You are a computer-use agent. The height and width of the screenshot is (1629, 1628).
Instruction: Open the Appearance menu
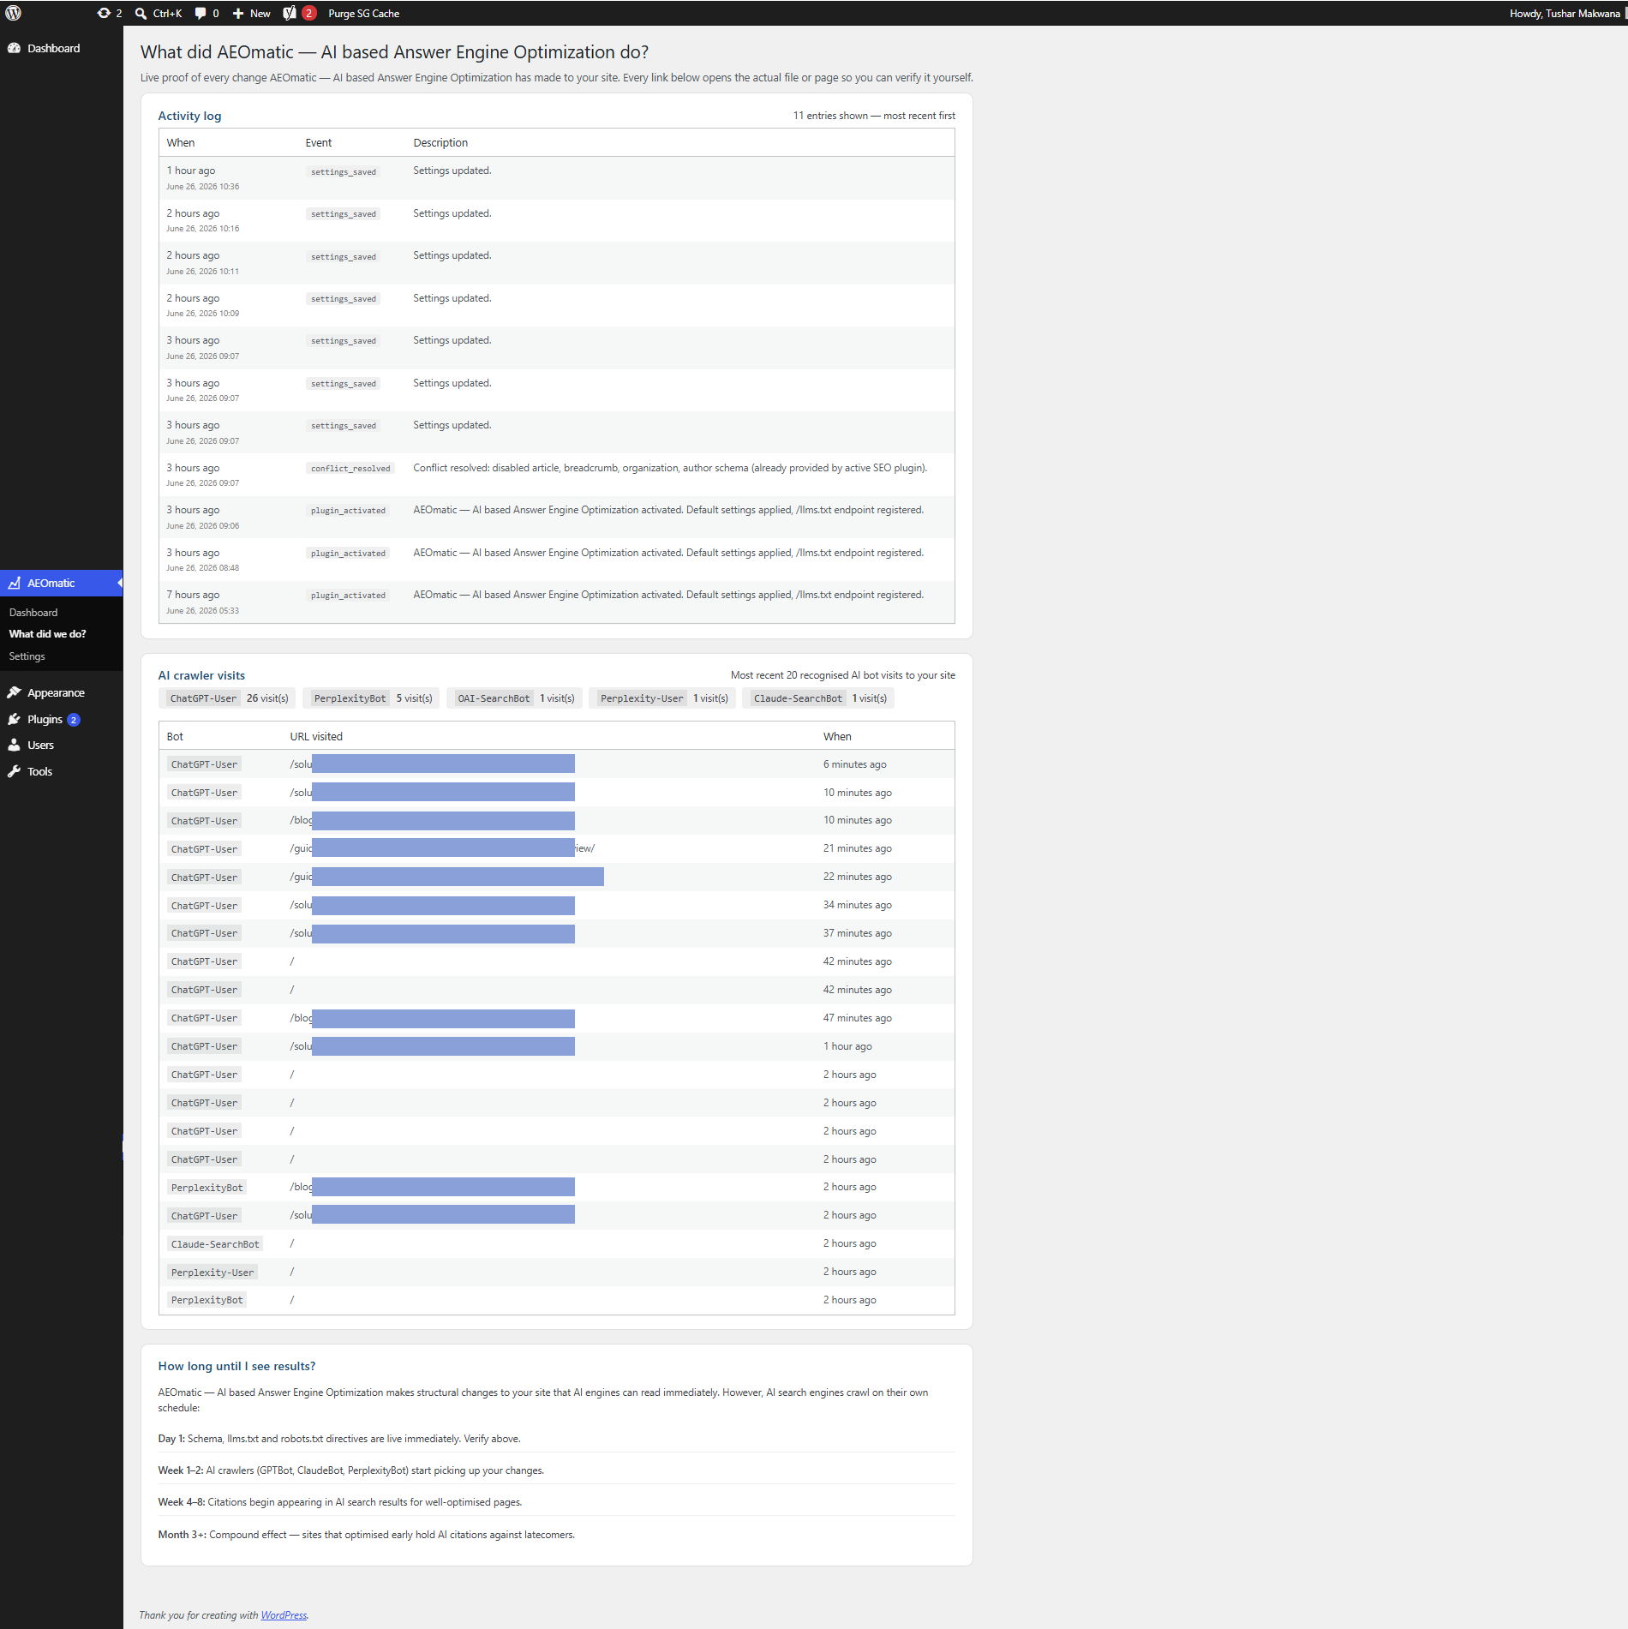[56, 692]
